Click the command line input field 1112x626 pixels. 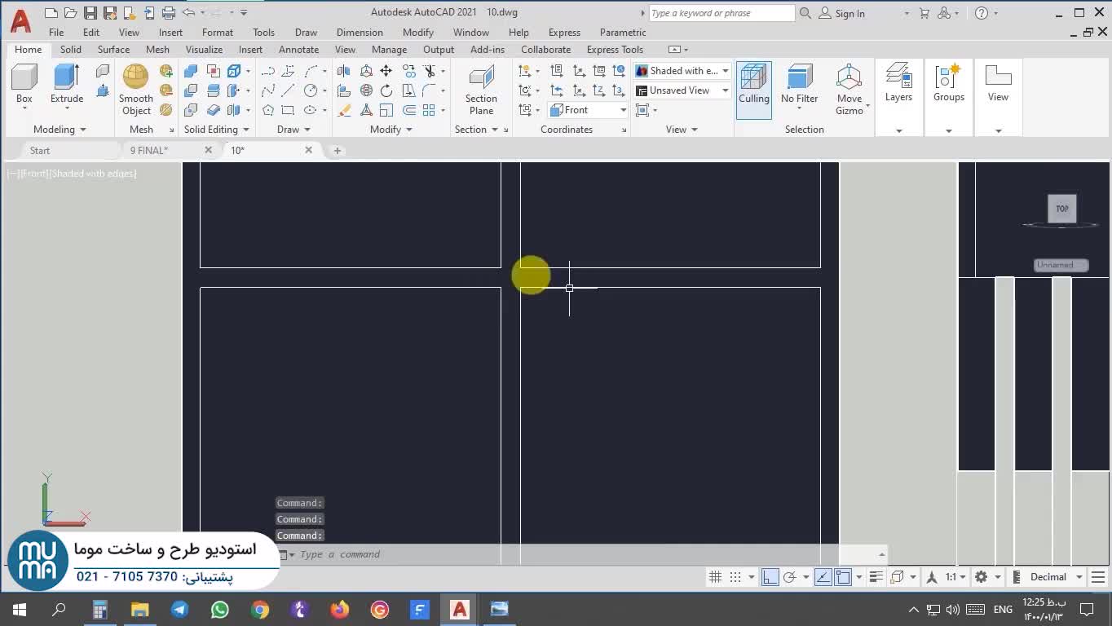tap(571, 554)
